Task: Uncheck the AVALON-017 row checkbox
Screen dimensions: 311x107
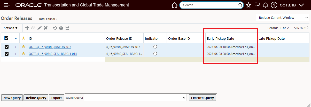Action: tap(6, 47)
